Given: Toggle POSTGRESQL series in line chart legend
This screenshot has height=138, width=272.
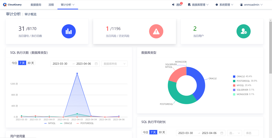Looking at the screenshot, I should coord(85,123).
